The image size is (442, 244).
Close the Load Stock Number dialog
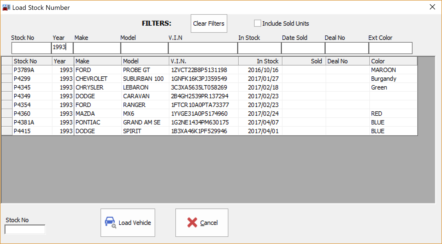click(x=432, y=7)
